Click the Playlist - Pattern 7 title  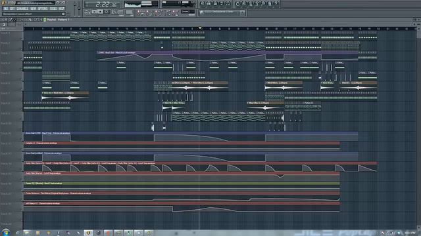pos(58,20)
